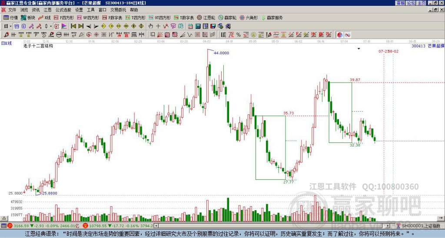Click the 论坛 forum link
Viewport: 445px width, 238px height.
pyautogui.click(x=411, y=3)
